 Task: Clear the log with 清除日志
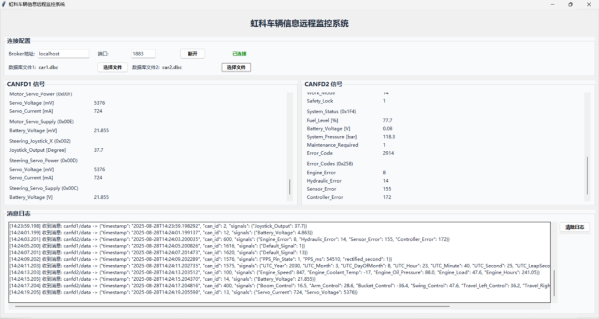574,228
